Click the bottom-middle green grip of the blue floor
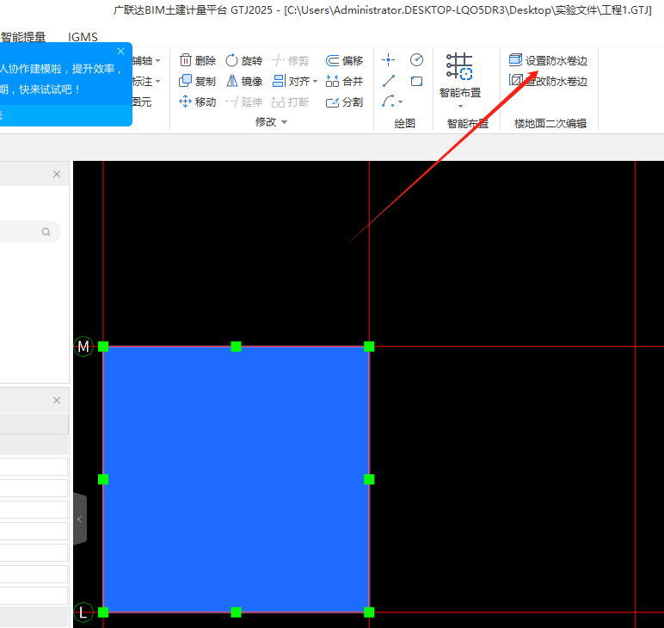The image size is (664, 628). (236, 612)
